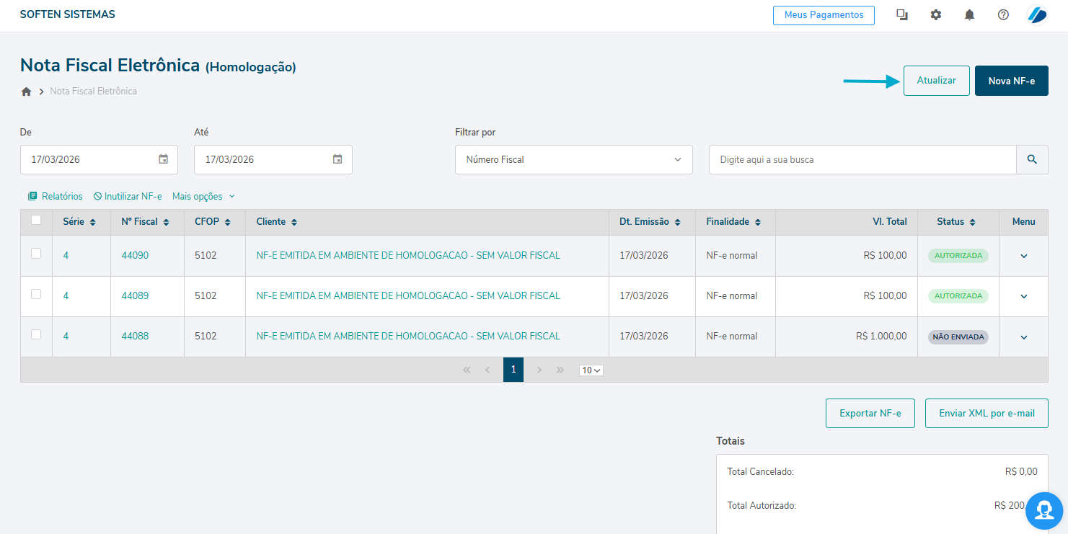The height and width of the screenshot is (534, 1068).
Task: Click the Nova NF-e button
Action: pos(1011,81)
